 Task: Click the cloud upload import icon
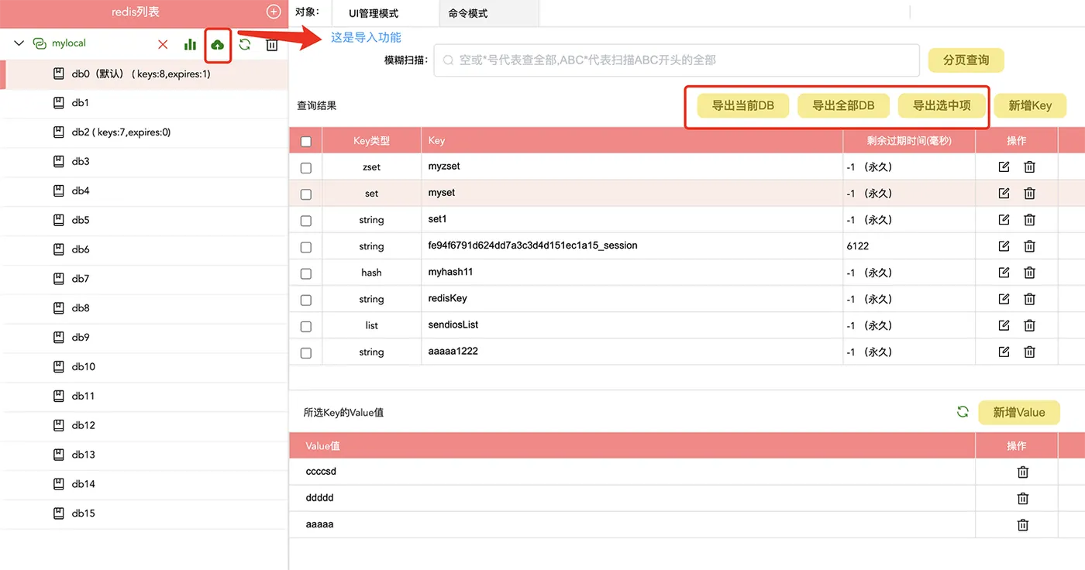[x=218, y=45]
